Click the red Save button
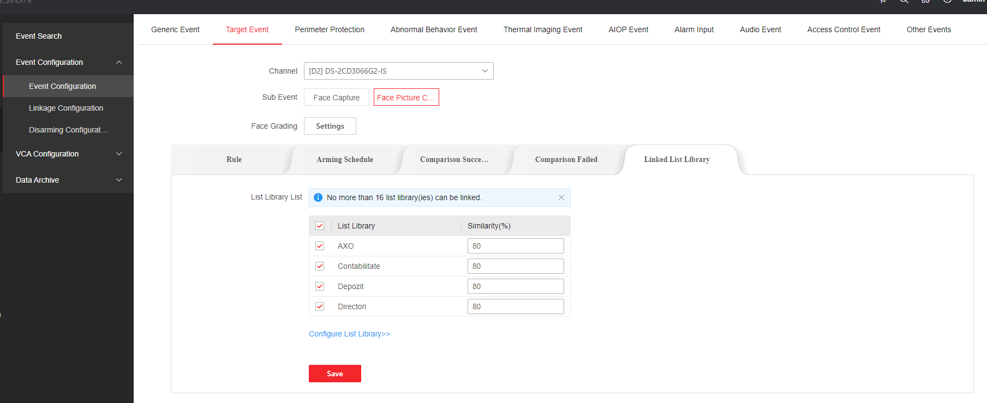Viewport: 987px width, 403px height. click(334, 374)
